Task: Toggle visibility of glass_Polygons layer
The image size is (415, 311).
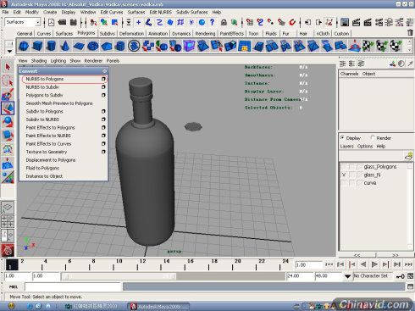Action: 344,167
